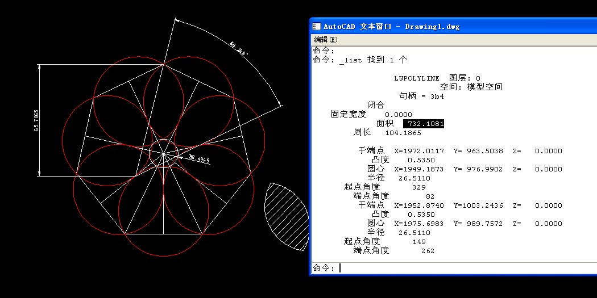This screenshot has width=597, height=298.
Task: Click the start angle value 149
Action: pyautogui.click(x=419, y=242)
